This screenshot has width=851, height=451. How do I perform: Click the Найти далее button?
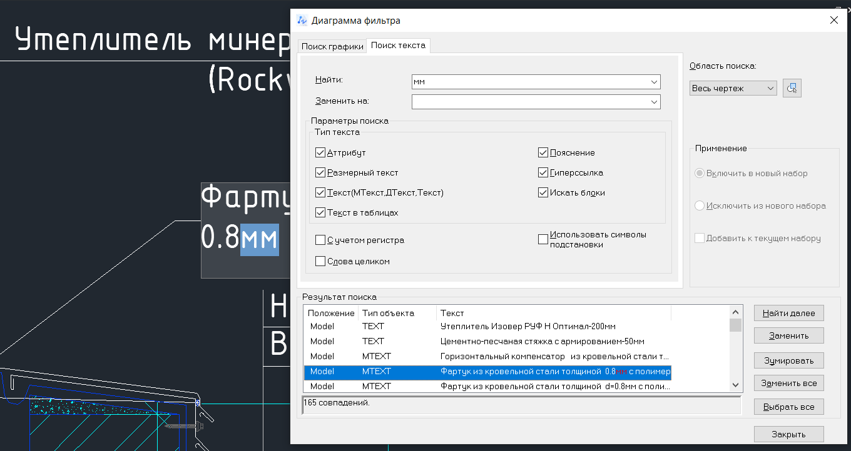pyautogui.click(x=788, y=313)
